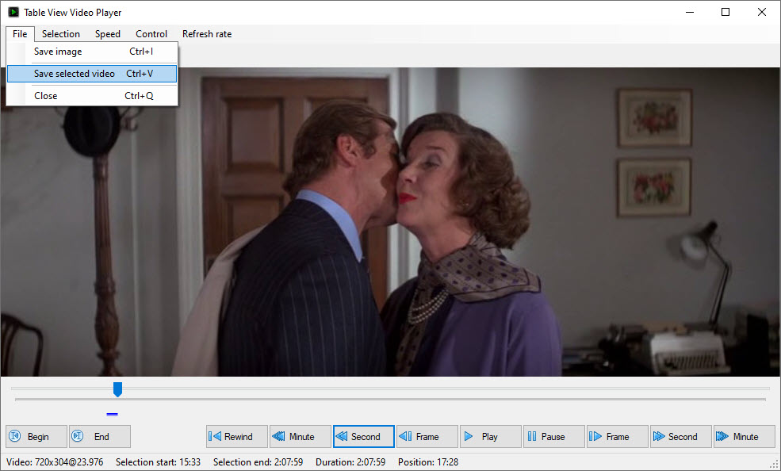
Task: Choose Save image from File menu
Action: point(92,52)
